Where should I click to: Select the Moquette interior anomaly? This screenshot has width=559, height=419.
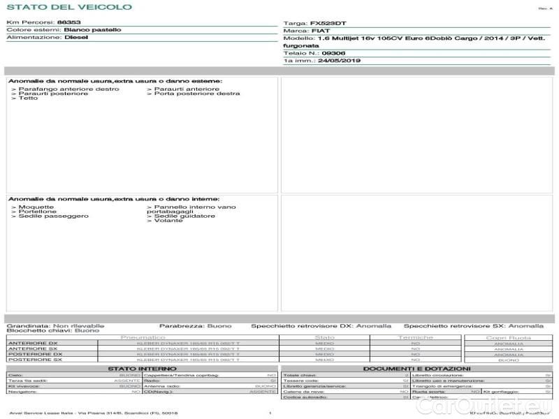[33, 207]
